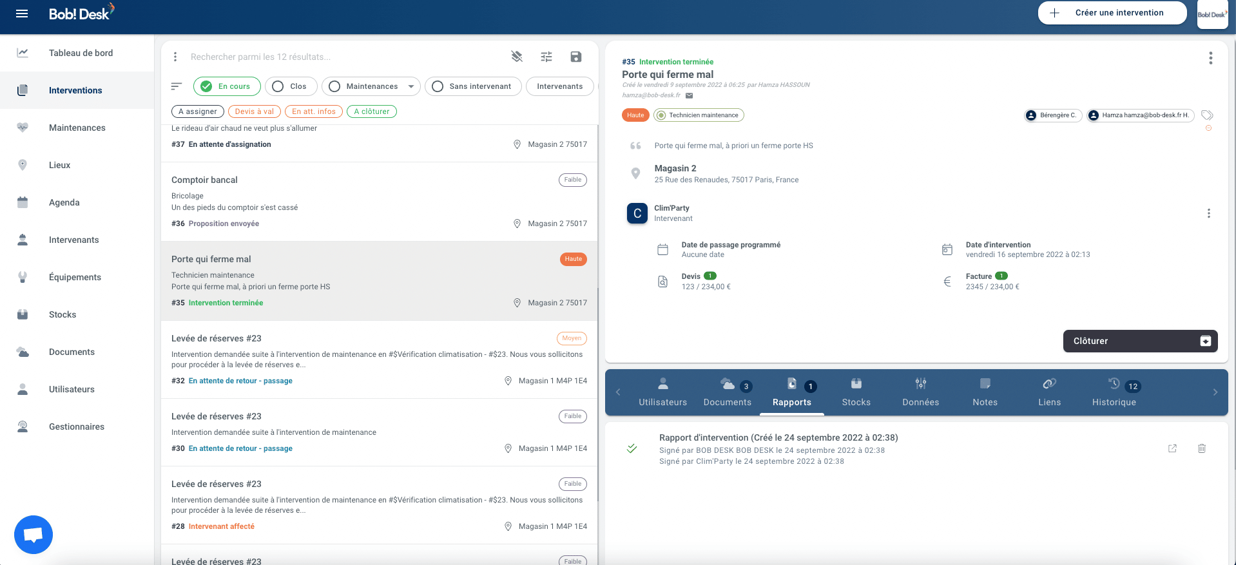1236x565 pixels.
Task: Open advanced filter settings sliders icon
Action: coord(546,57)
